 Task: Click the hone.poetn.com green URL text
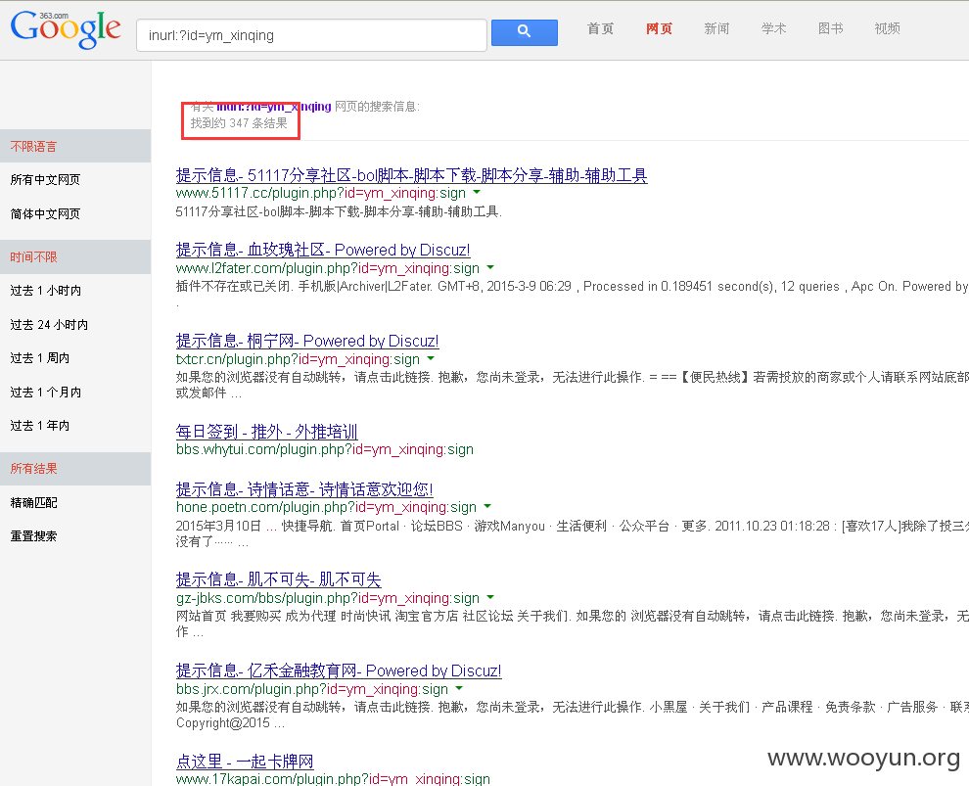tap(326, 507)
